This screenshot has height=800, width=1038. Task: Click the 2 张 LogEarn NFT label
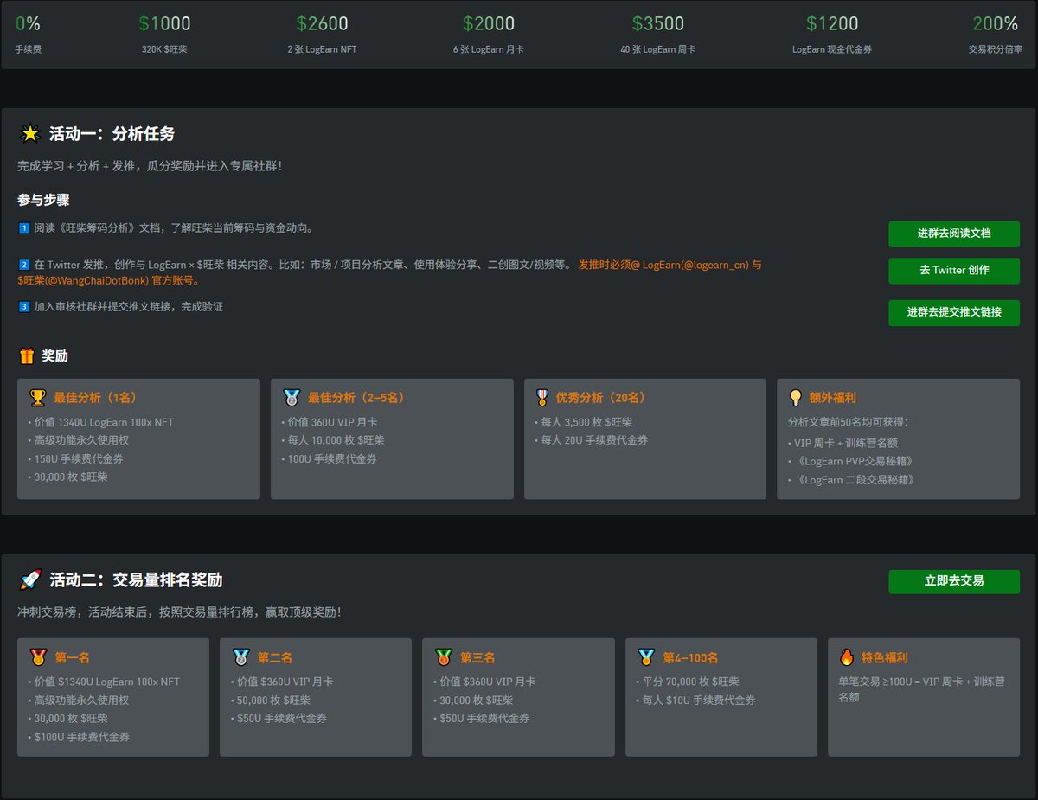[x=322, y=49]
